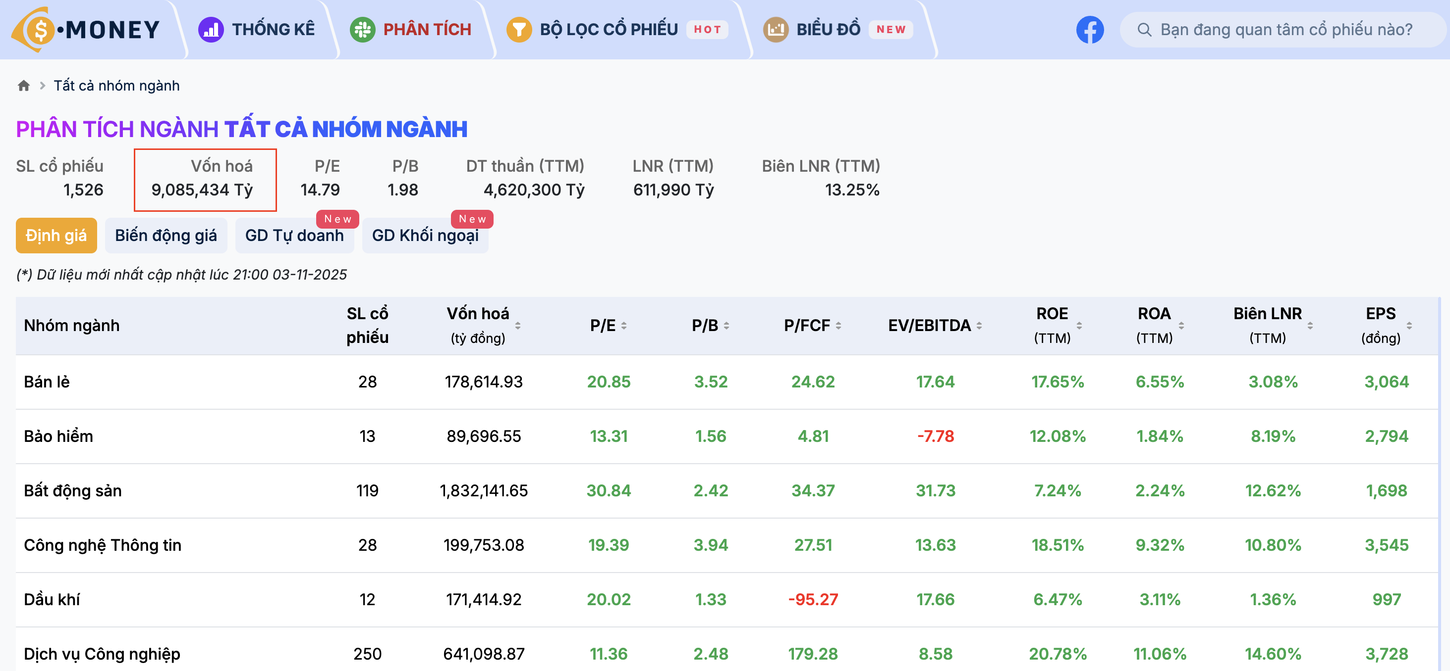
Task: Click the home breadcrumb icon
Action: (x=24, y=86)
